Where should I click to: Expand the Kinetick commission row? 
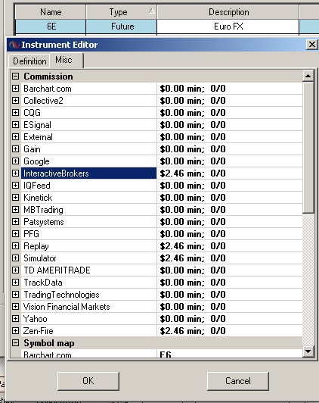coord(15,198)
